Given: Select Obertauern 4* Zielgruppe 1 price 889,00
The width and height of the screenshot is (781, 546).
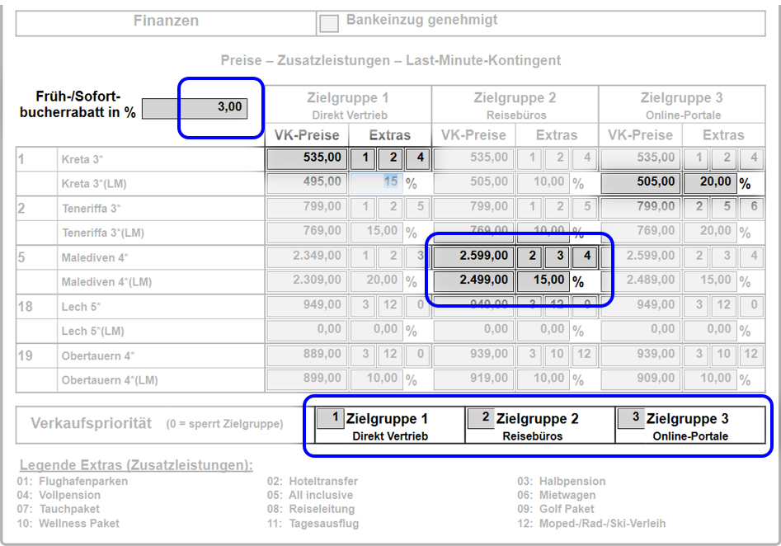Looking at the screenshot, I should (307, 355).
